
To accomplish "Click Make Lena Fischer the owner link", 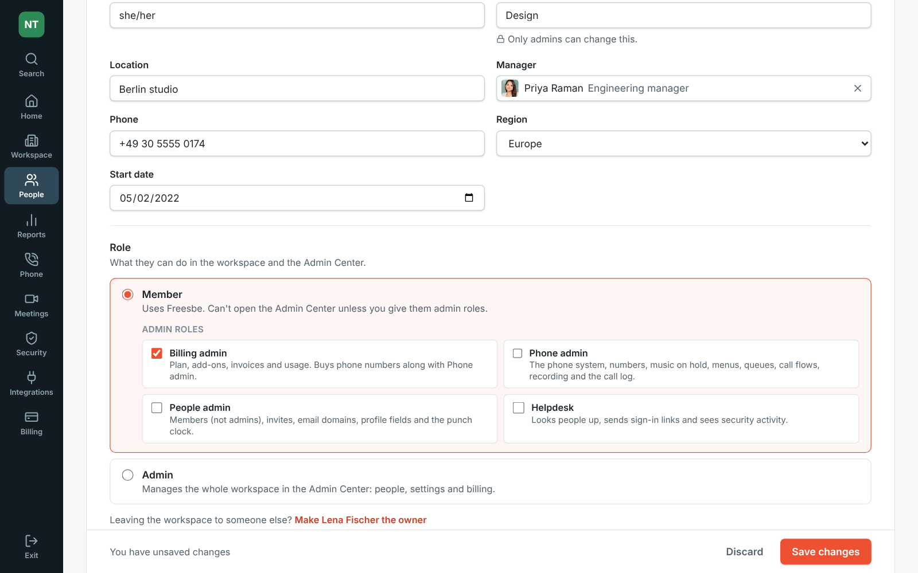I will [360, 520].
